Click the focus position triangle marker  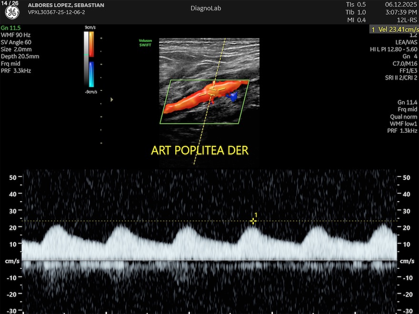(112, 99)
